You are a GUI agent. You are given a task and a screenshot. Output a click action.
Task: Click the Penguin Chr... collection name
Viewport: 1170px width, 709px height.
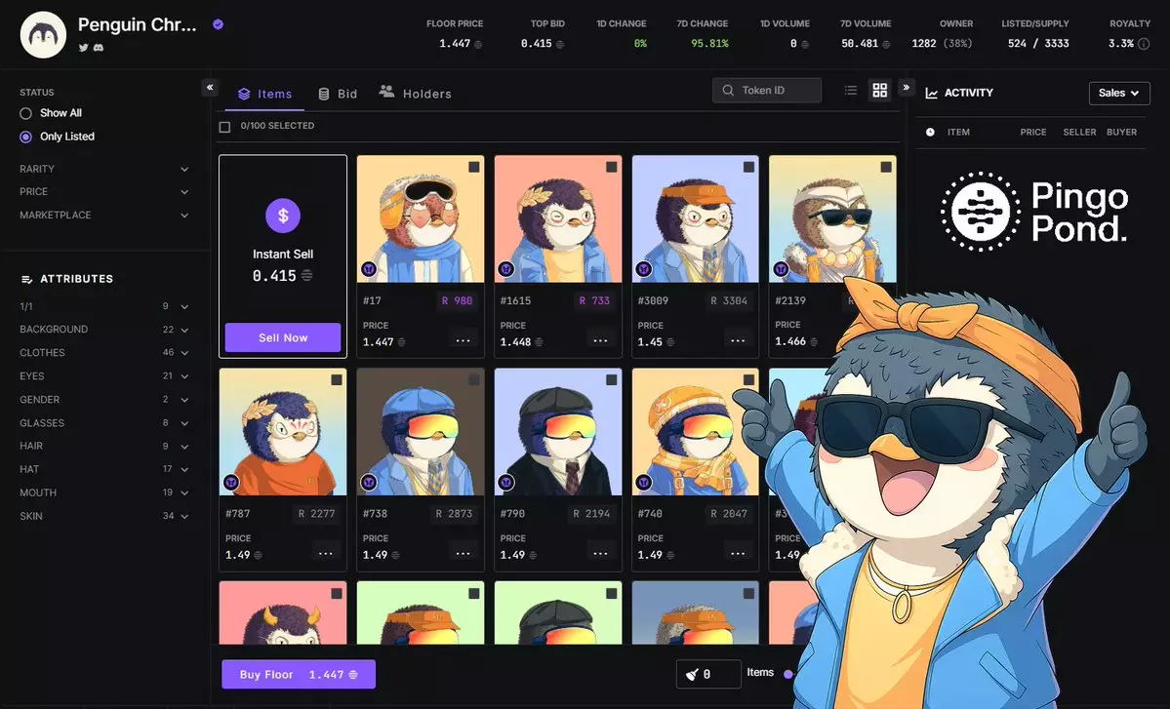(x=138, y=24)
